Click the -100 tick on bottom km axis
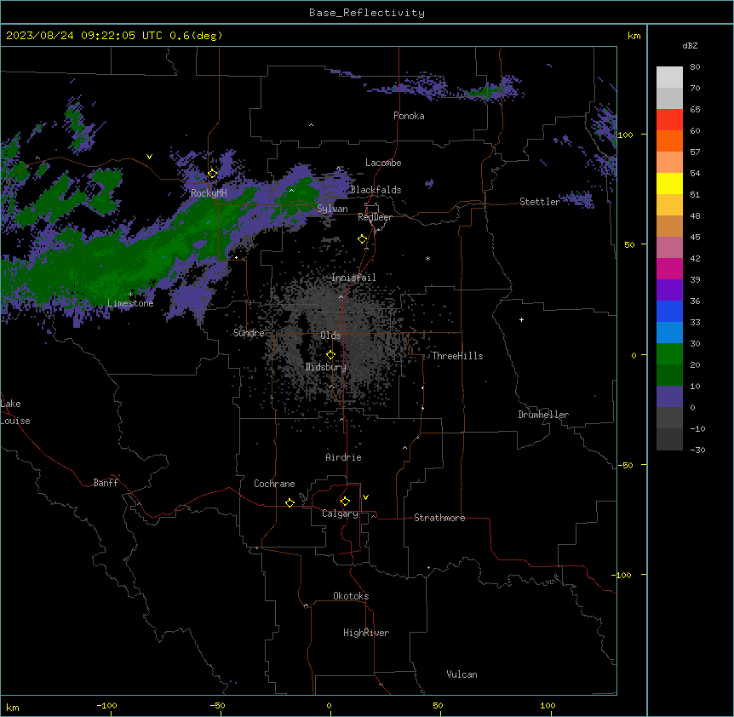734x717 pixels. click(x=107, y=706)
